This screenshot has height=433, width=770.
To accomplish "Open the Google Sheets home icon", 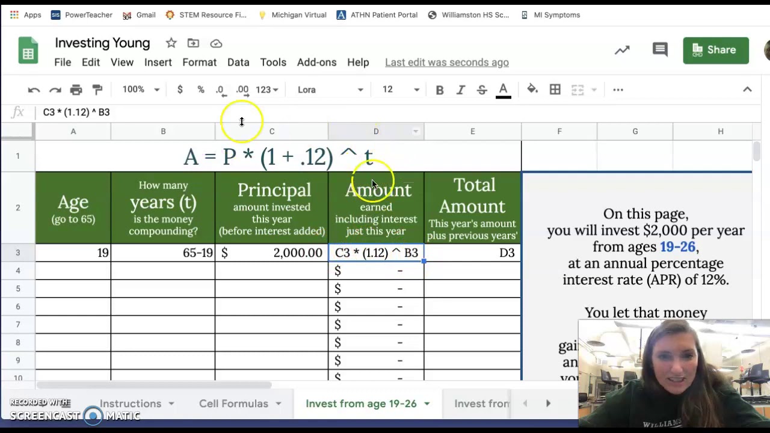I will tap(28, 51).
